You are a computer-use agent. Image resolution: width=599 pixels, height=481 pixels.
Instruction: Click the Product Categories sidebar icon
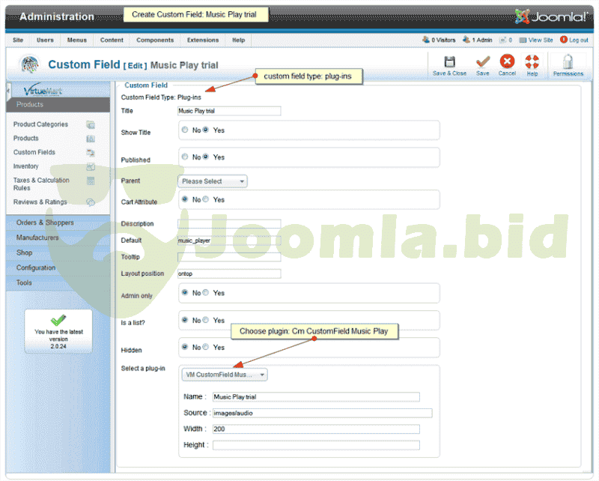point(91,124)
